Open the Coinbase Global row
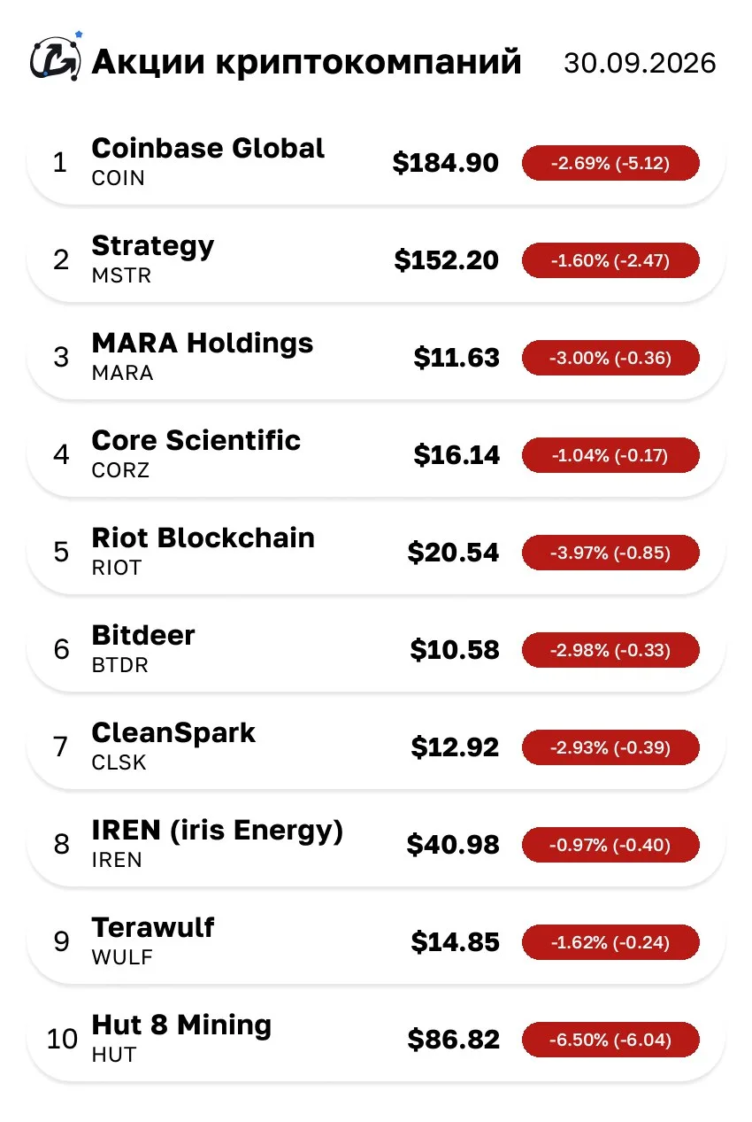This screenshot has width=752, height=1122. point(376,163)
